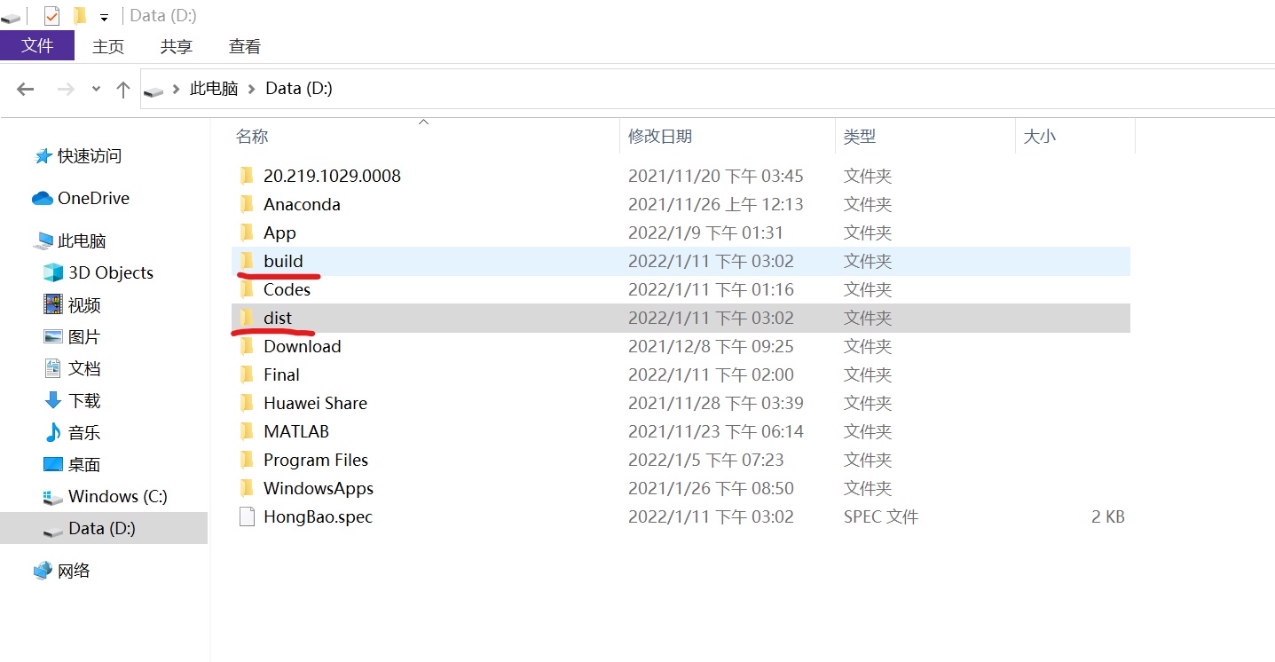Click the OneDrive cloud icon
1275x662 pixels.
pos(43,199)
